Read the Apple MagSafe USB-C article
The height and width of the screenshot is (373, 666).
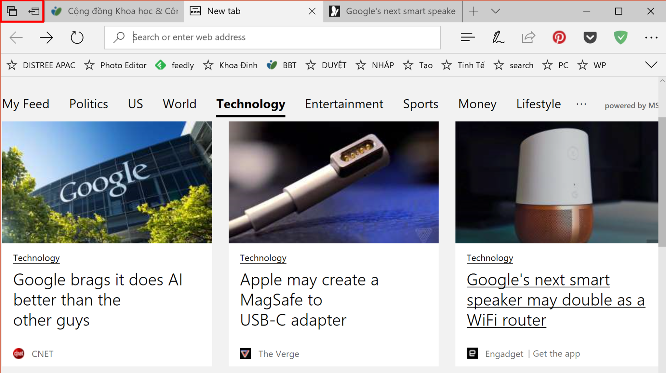tap(309, 299)
